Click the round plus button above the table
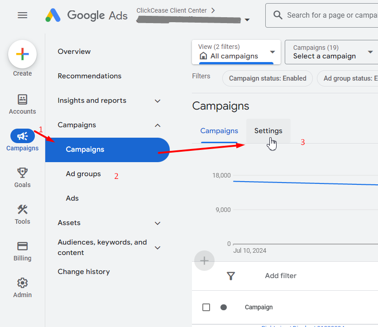 (204, 261)
